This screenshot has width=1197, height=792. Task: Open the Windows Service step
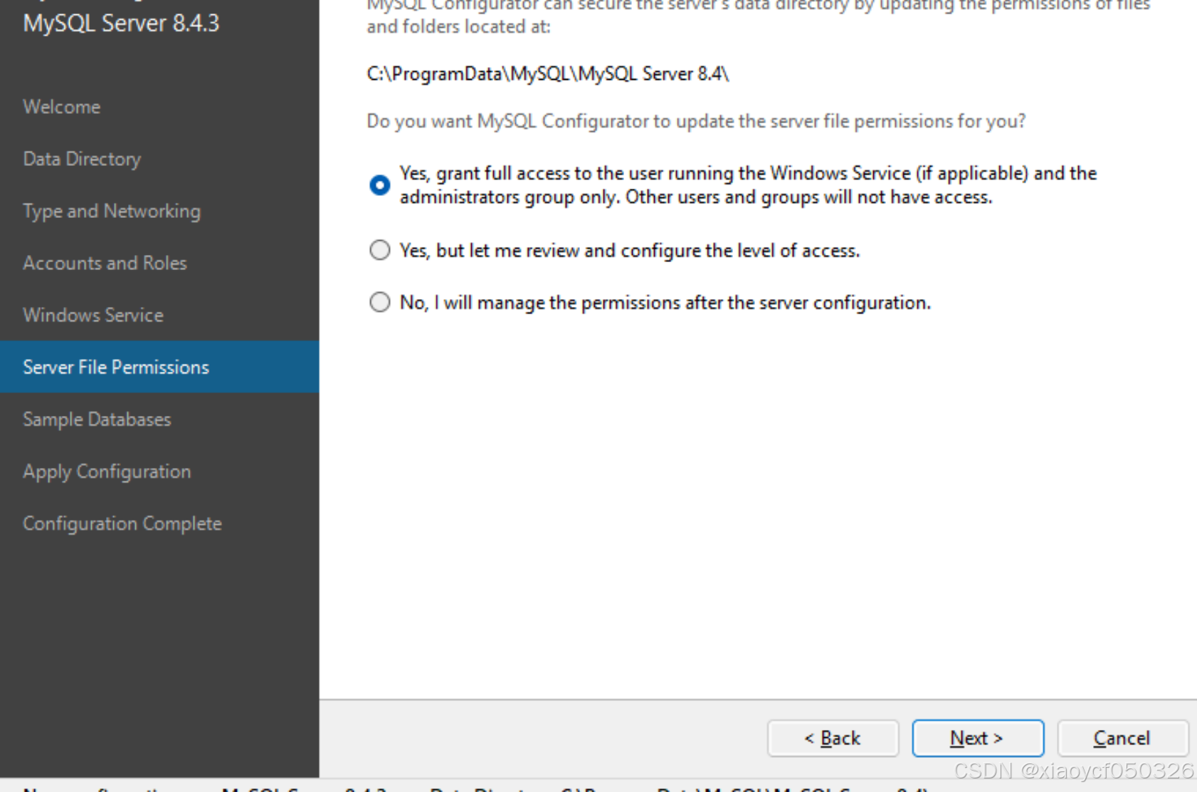pos(93,315)
